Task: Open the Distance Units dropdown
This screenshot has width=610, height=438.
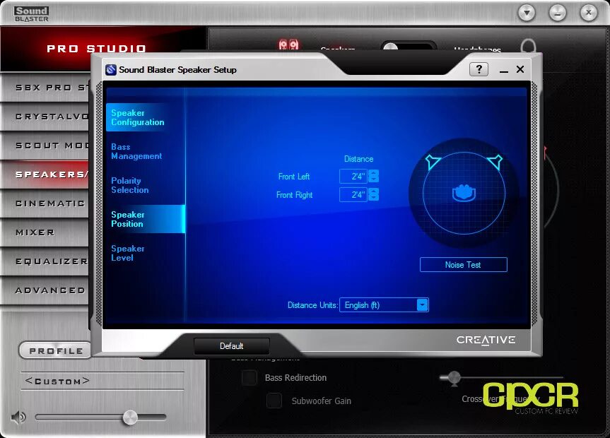Action: [x=384, y=305]
